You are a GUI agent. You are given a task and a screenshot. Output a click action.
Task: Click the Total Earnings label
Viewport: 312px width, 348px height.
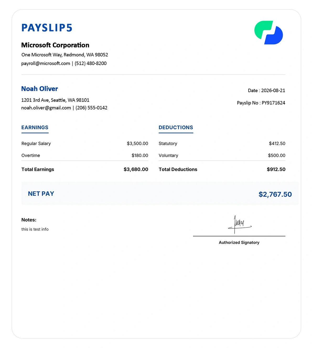pyautogui.click(x=38, y=170)
